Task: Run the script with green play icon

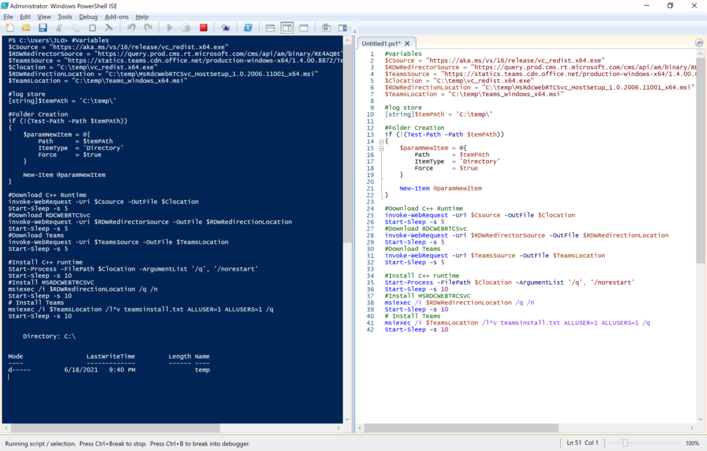Action: [x=170, y=28]
